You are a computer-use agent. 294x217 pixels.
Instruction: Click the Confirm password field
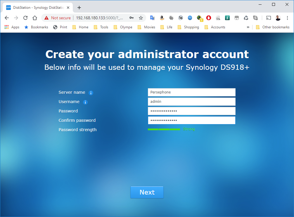point(192,120)
